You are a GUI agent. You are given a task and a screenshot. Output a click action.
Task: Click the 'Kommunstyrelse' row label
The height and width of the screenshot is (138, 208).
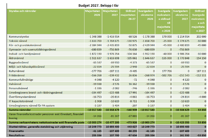point(19,37)
